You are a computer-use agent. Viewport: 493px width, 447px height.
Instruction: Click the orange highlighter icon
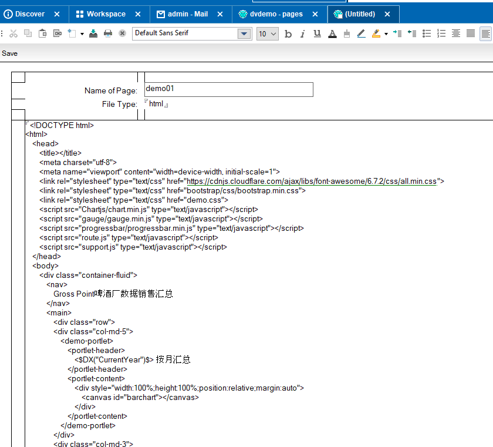point(376,33)
